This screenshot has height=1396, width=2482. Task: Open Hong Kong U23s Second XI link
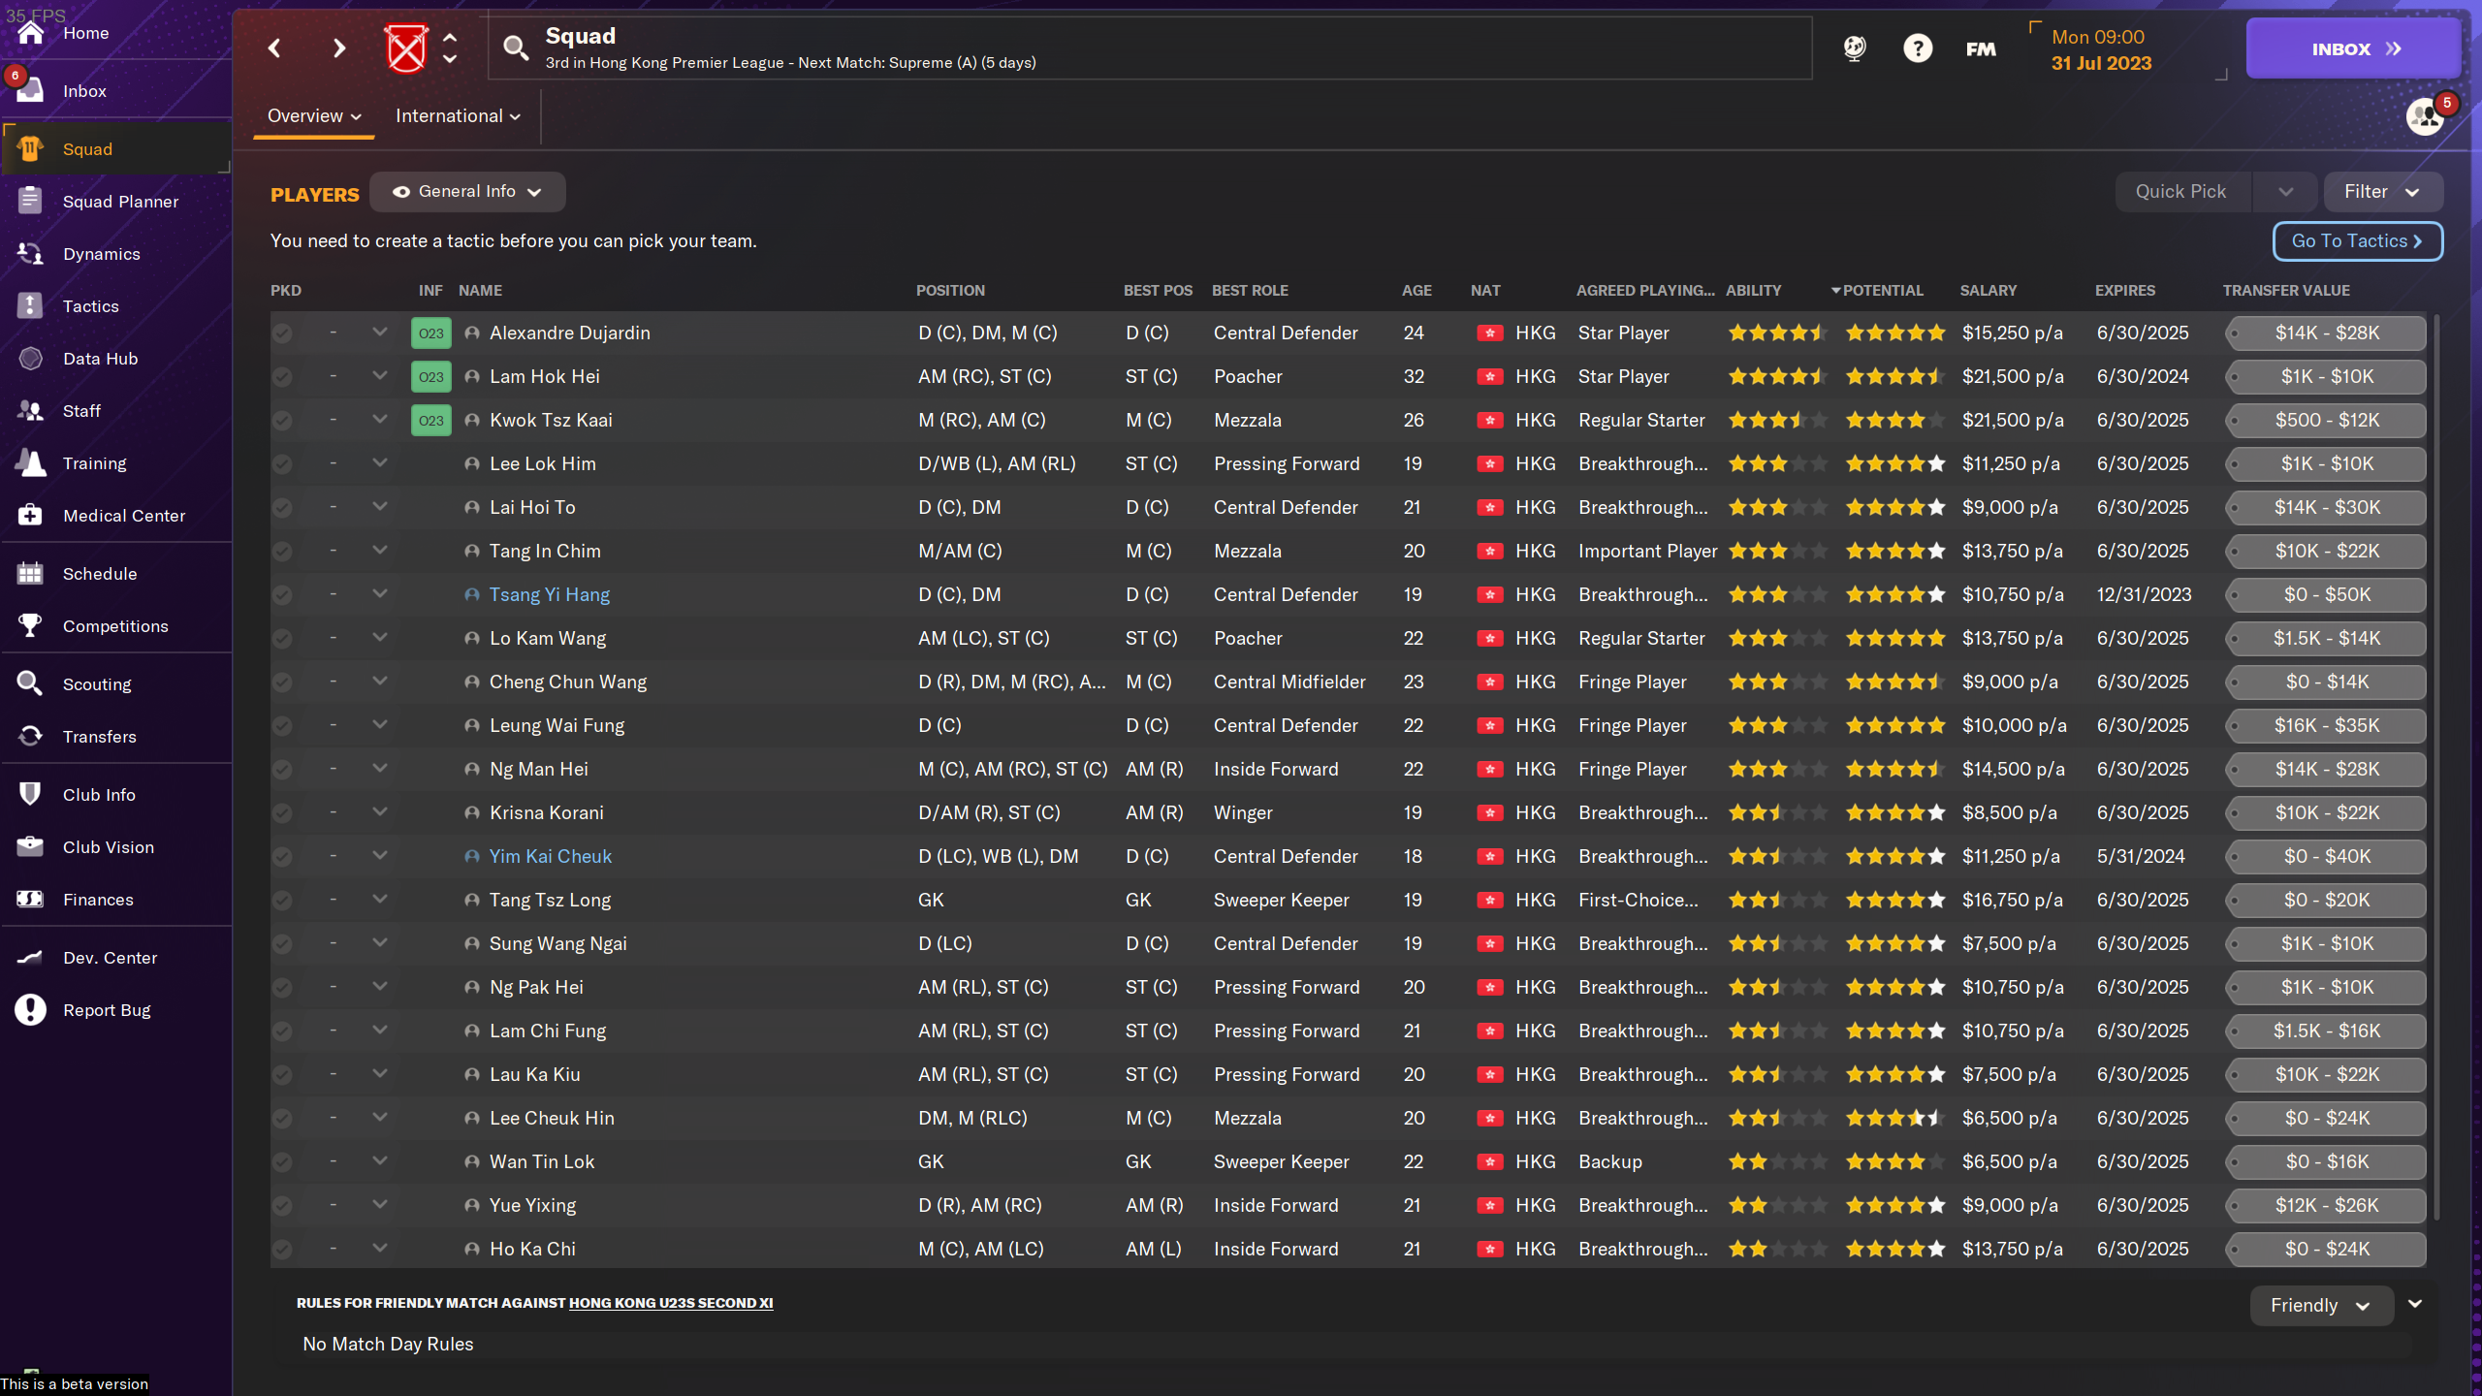[x=671, y=1303]
